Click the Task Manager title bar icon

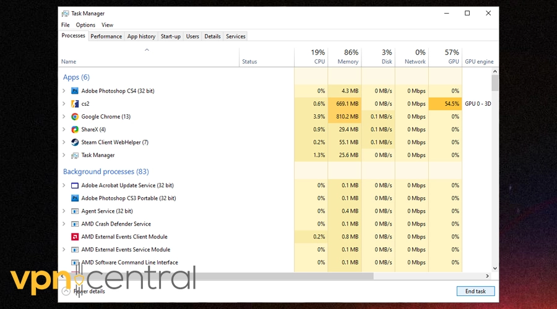click(66, 14)
